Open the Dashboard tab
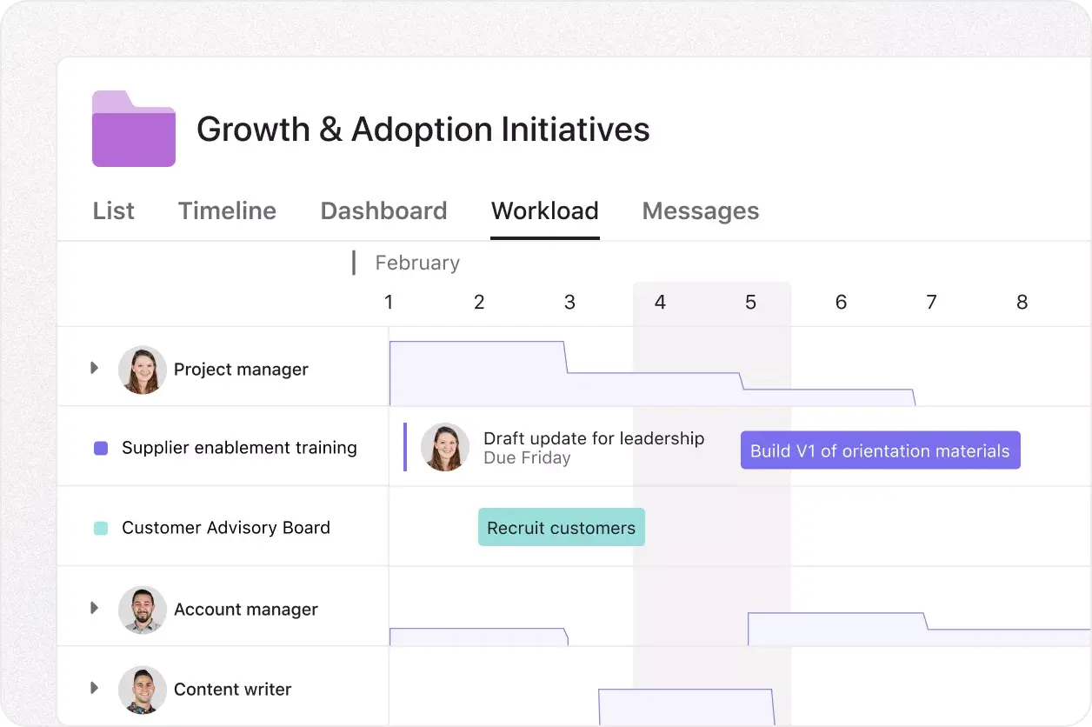 click(x=383, y=210)
